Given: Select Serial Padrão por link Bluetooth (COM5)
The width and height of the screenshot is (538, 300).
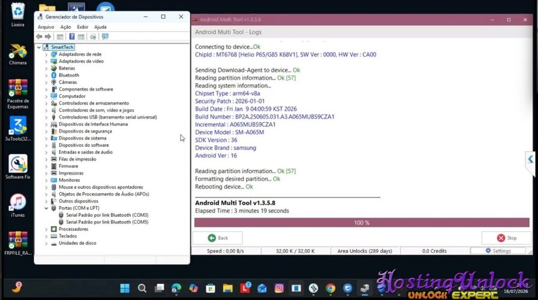Looking at the screenshot, I should (x=107, y=222).
